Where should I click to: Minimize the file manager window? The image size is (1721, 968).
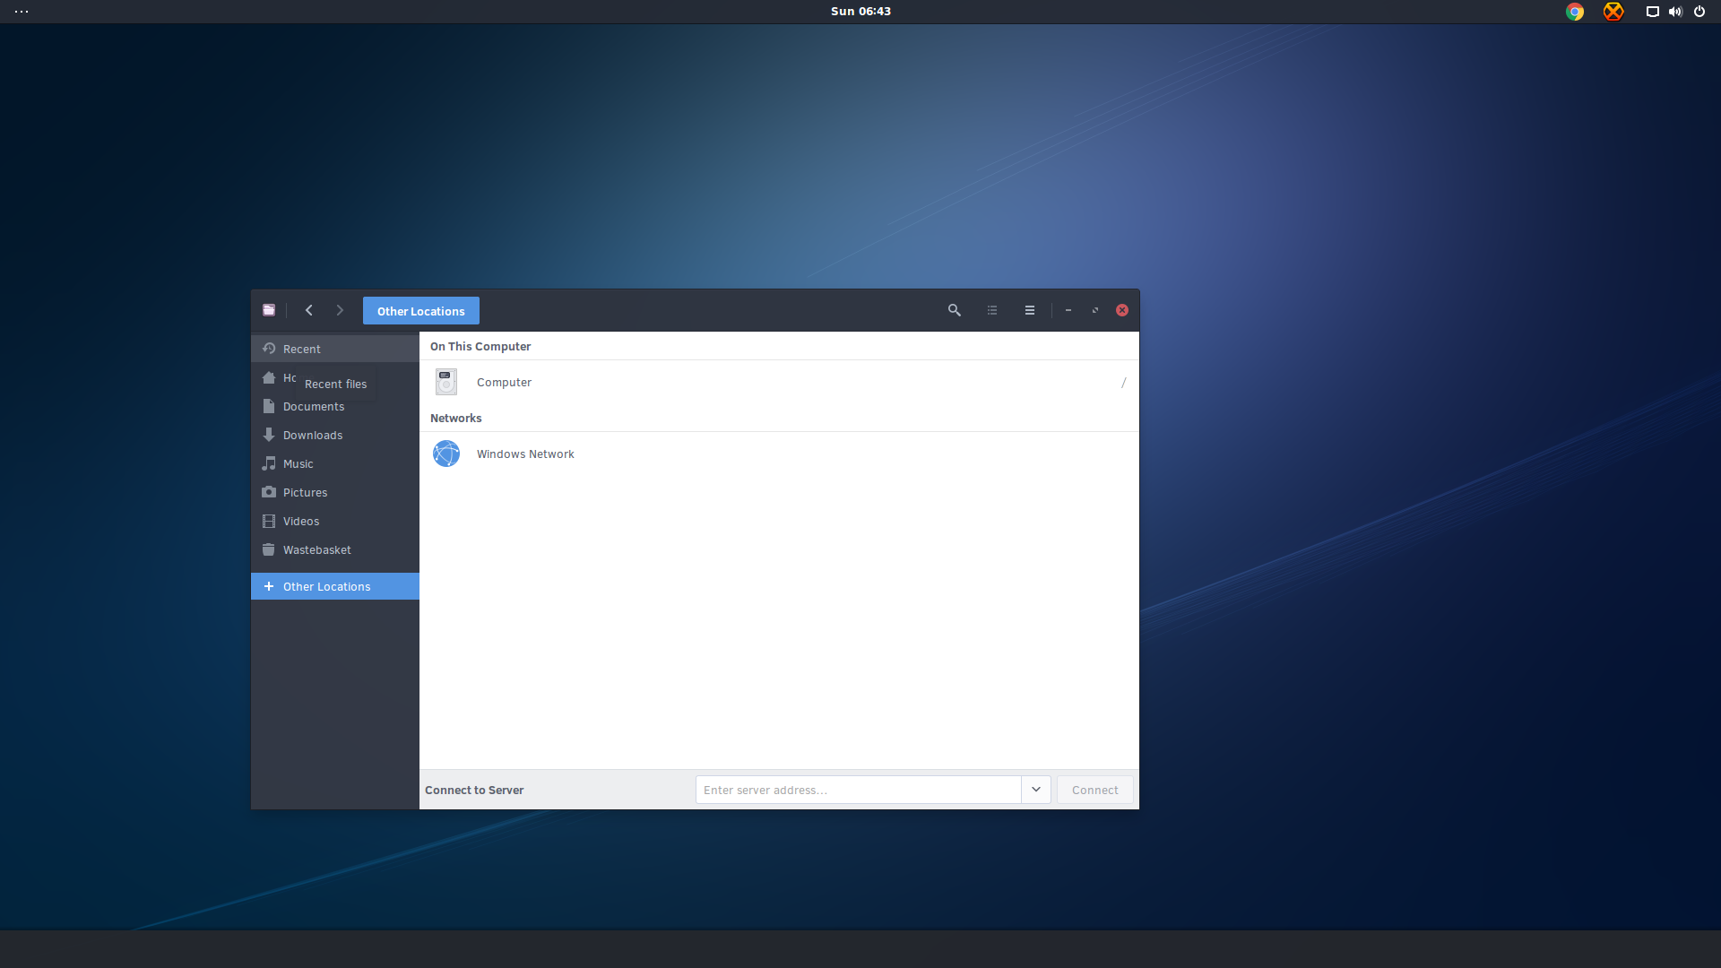(1068, 310)
